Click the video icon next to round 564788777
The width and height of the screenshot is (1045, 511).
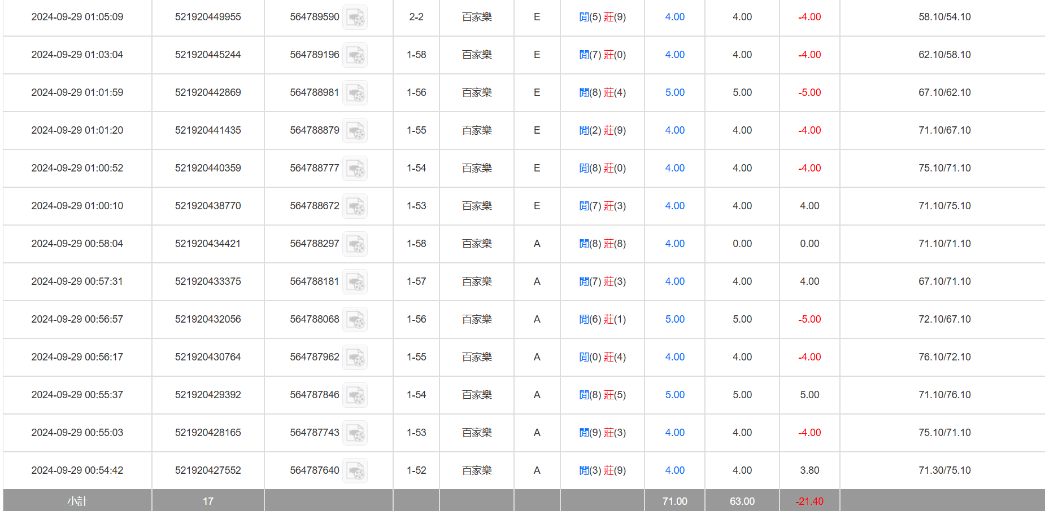tap(355, 169)
